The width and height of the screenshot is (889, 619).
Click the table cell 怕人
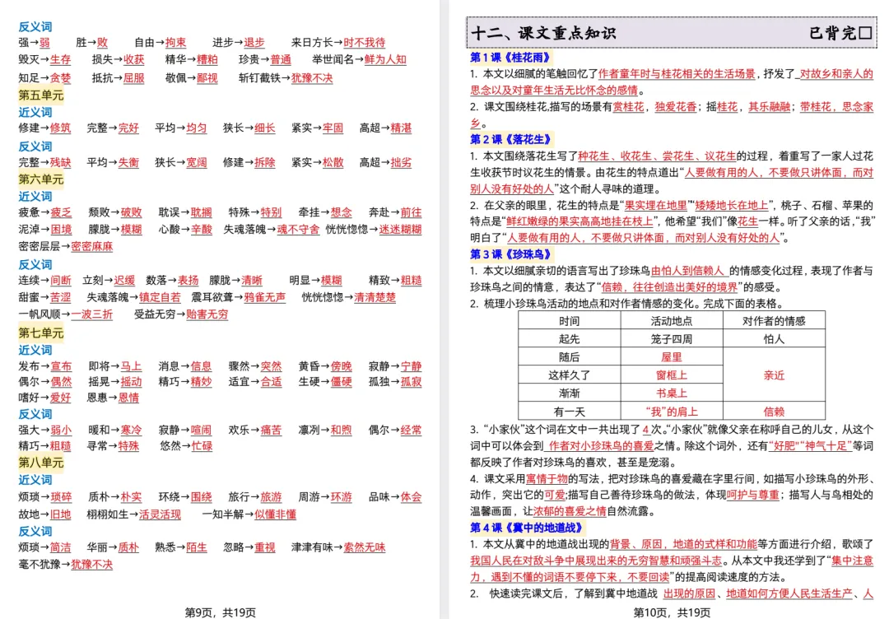click(x=774, y=339)
